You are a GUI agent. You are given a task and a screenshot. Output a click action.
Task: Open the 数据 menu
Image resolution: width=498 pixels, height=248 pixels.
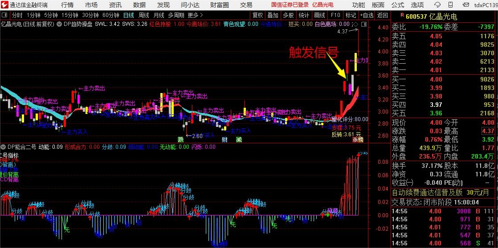(x=139, y=5)
